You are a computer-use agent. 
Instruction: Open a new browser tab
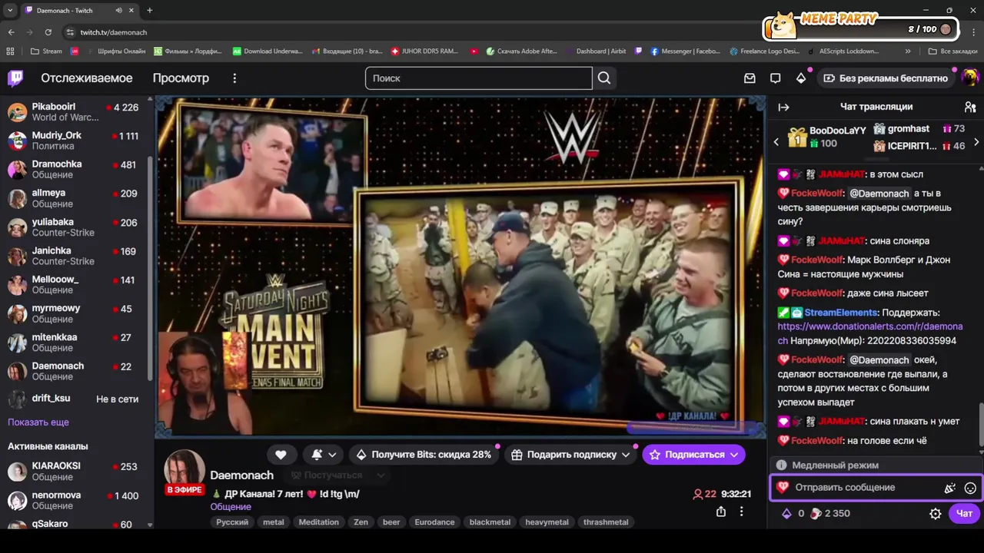coord(149,11)
